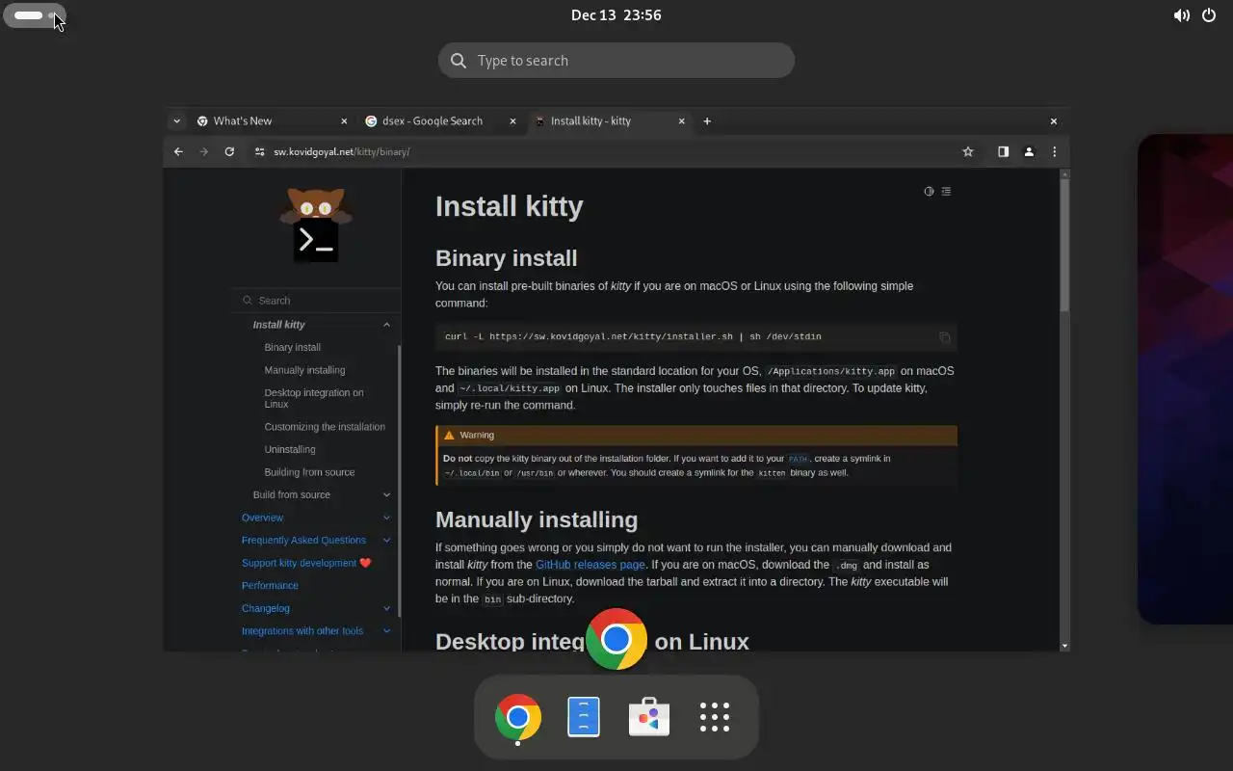Image resolution: width=1233 pixels, height=771 pixels.
Task: Expand Frequently Asked Questions chevron
Action: pyautogui.click(x=386, y=540)
